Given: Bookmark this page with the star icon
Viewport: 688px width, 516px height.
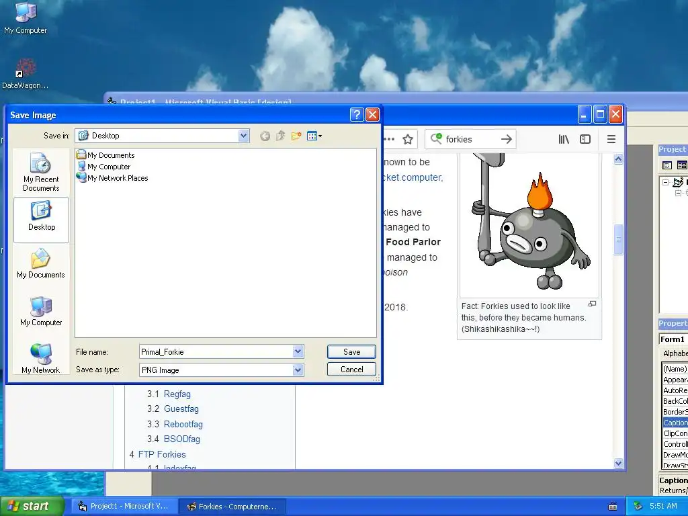Looking at the screenshot, I should coord(408,140).
